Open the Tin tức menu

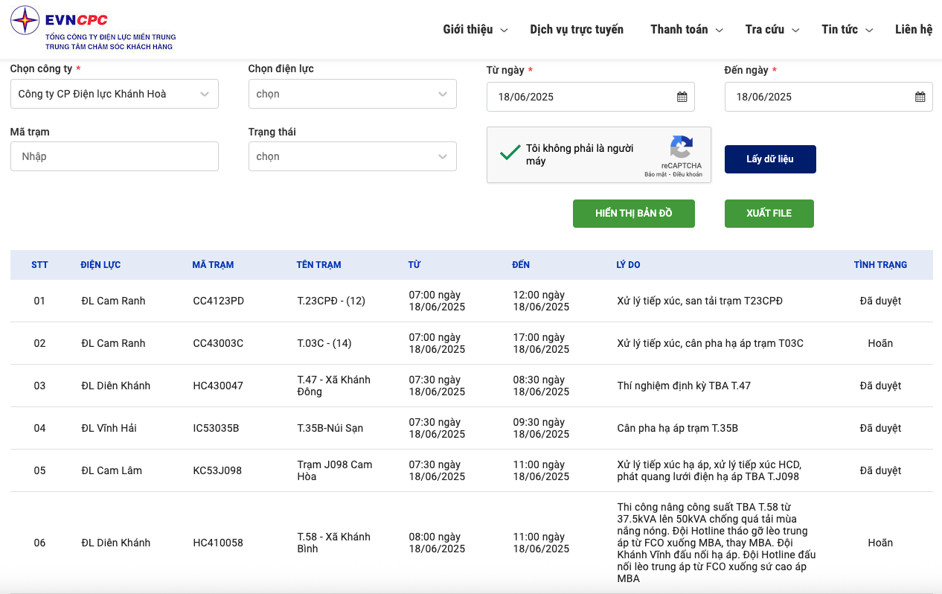(847, 30)
